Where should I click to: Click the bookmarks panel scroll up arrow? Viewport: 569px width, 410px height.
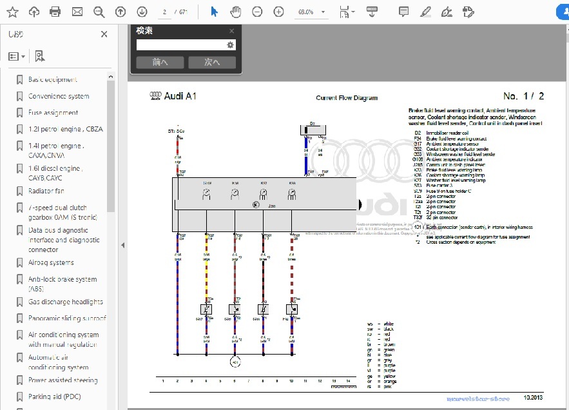point(111,77)
